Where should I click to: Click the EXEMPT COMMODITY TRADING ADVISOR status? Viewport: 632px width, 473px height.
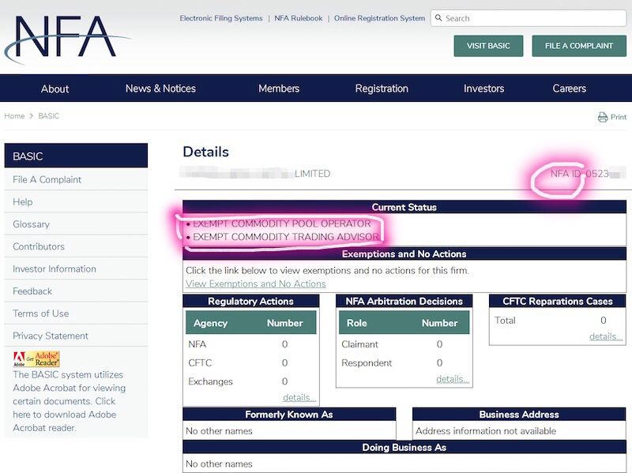click(286, 237)
